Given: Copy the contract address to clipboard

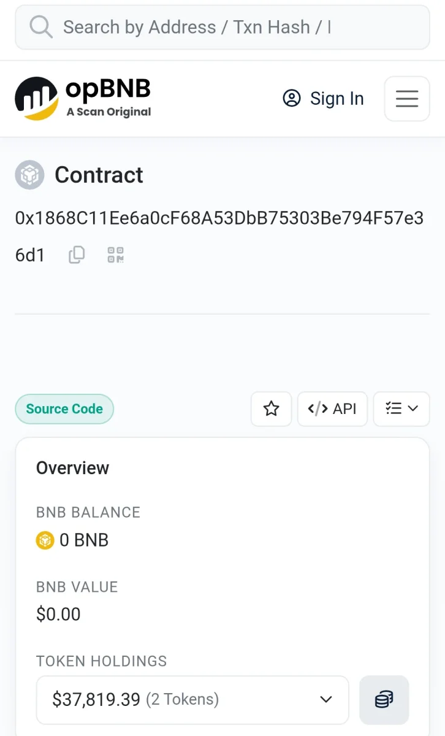Looking at the screenshot, I should click(77, 255).
